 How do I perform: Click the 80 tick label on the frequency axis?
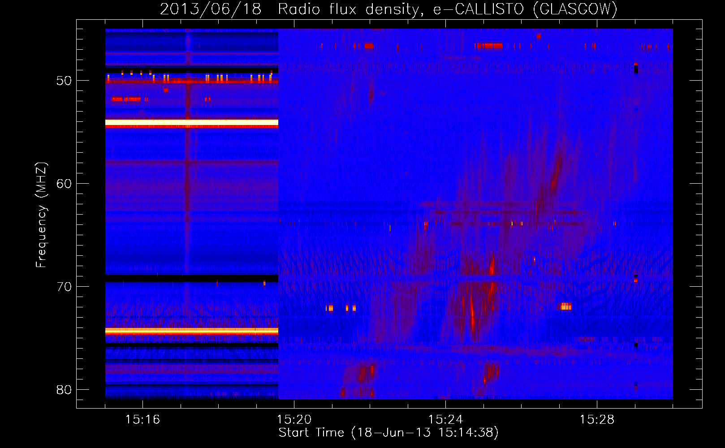tap(64, 390)
